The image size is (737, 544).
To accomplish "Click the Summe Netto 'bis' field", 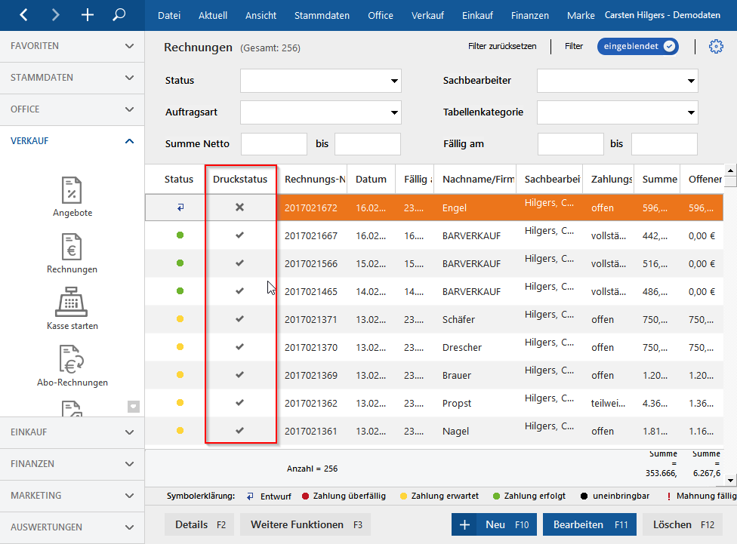I will tap(368, 144).
